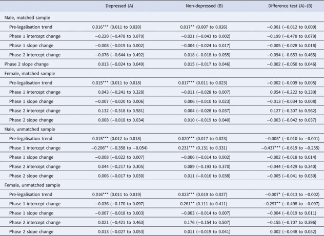Click cell −0.220 (−0.478 to 0.079)
This screenshot has width=324, height=236.
click(x=120, y=36)
